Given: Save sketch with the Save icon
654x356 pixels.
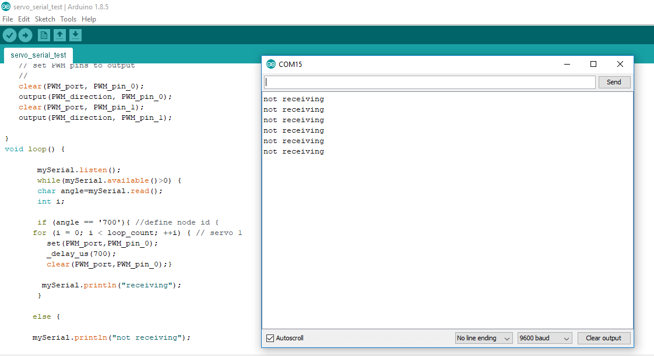Looking at the screenshot, I should point(76,35).
